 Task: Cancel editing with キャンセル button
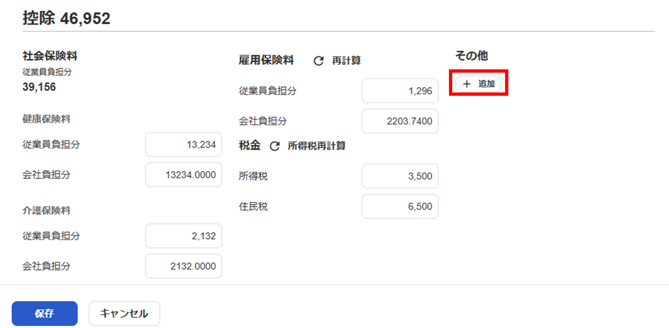124,314
